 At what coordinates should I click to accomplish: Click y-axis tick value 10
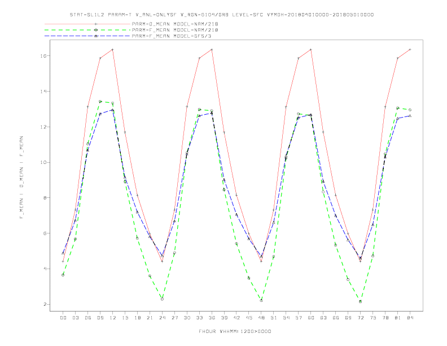tap(45, 162)
